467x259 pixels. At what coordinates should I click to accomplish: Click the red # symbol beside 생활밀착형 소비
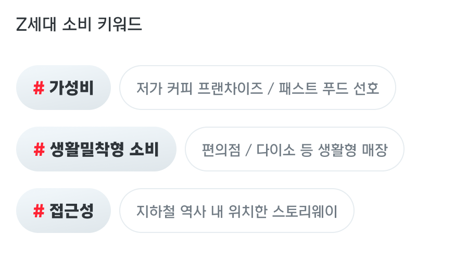[39, 150]
